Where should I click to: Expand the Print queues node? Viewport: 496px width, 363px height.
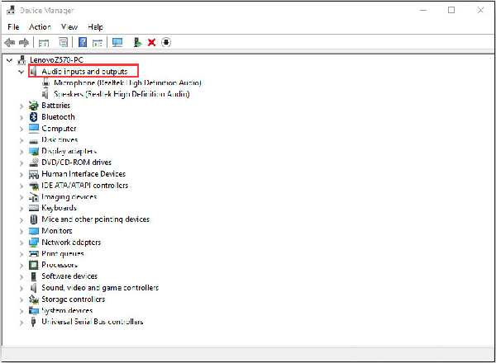pos(21,254)
